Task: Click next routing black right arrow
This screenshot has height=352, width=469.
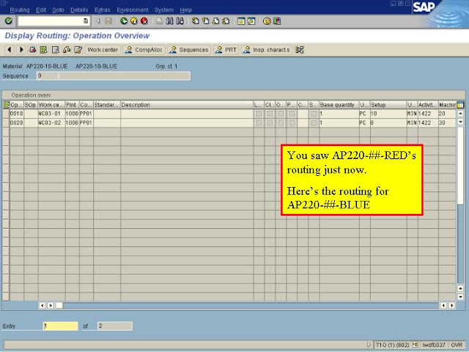Action: 21,50
